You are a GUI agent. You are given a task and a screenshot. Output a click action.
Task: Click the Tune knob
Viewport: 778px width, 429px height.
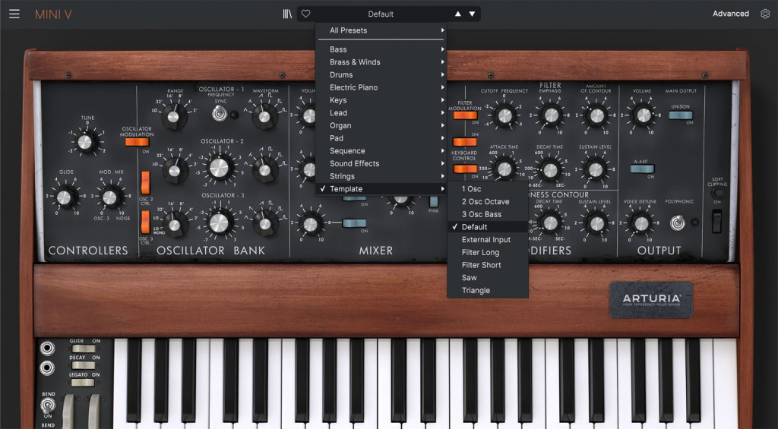click(85, 142)
